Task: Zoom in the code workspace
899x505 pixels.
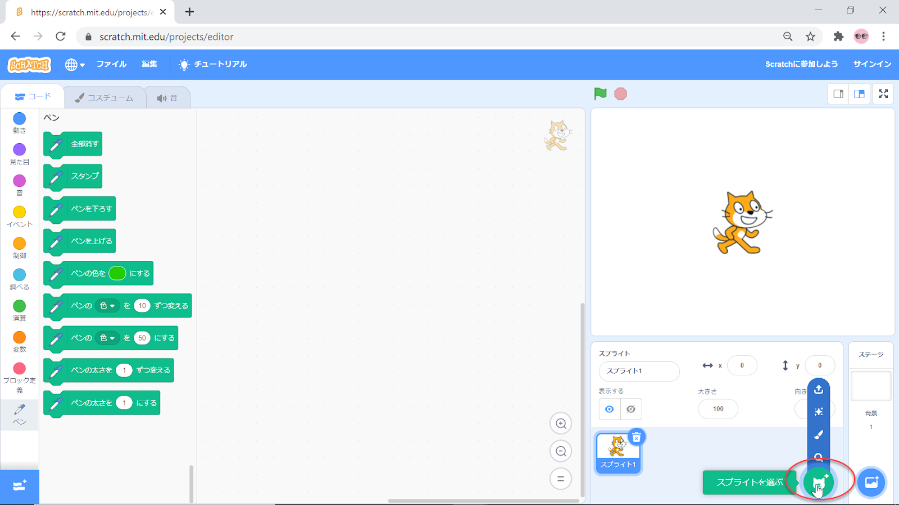Action: tap(561, 424)
